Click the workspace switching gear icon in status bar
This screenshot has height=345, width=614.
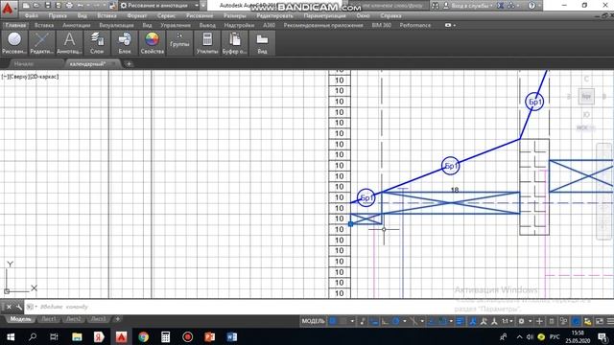pos(521,321)
